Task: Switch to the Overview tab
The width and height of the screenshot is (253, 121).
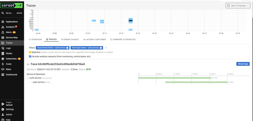Action: pos(35,39)
